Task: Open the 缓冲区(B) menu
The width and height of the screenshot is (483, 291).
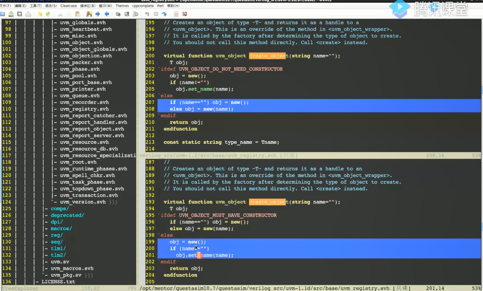Action: pos(88,6)
